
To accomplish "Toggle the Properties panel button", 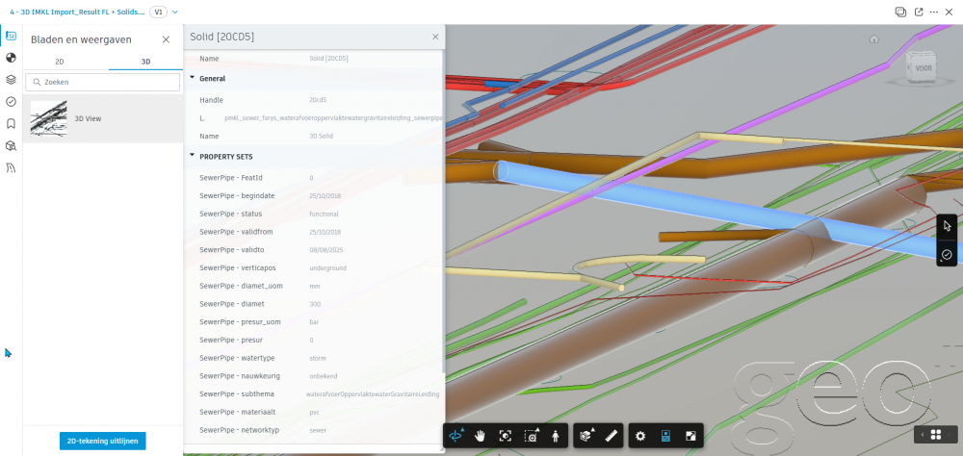I will click(x=665, y=436).
